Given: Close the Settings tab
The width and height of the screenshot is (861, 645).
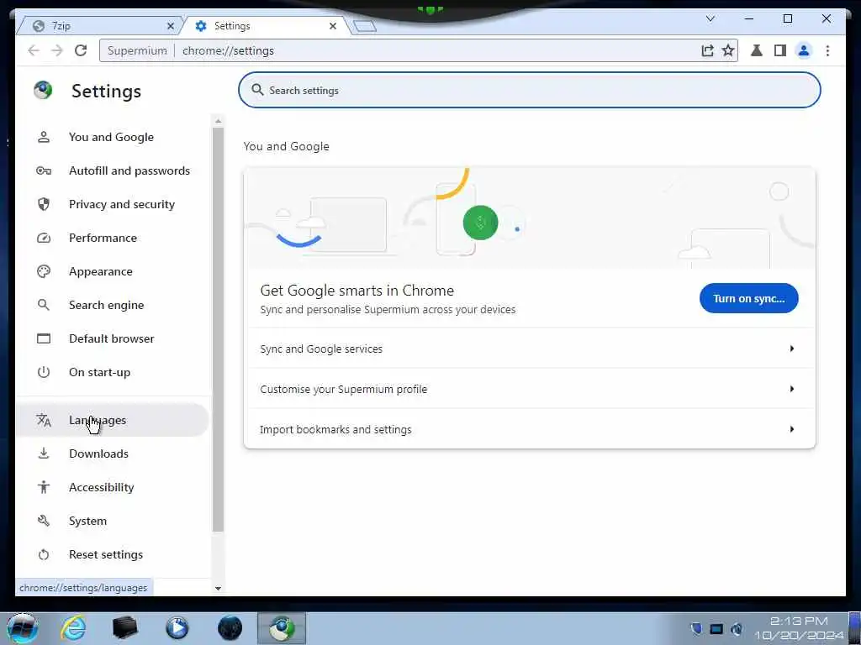Looking at the screenshot, I should pos(333,26).
